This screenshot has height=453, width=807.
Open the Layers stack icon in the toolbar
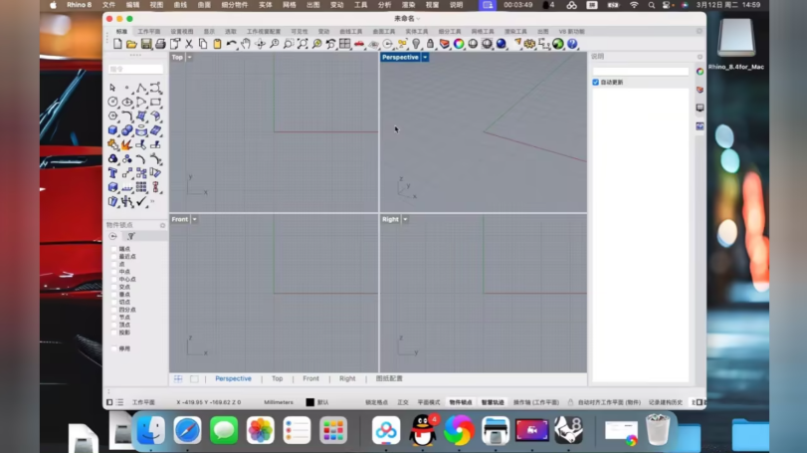[x=444, y=44]
